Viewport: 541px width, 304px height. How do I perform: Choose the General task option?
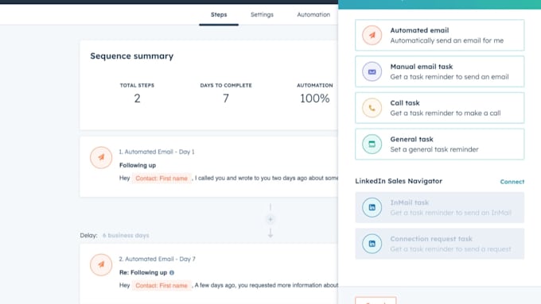[x=439, y=144]
